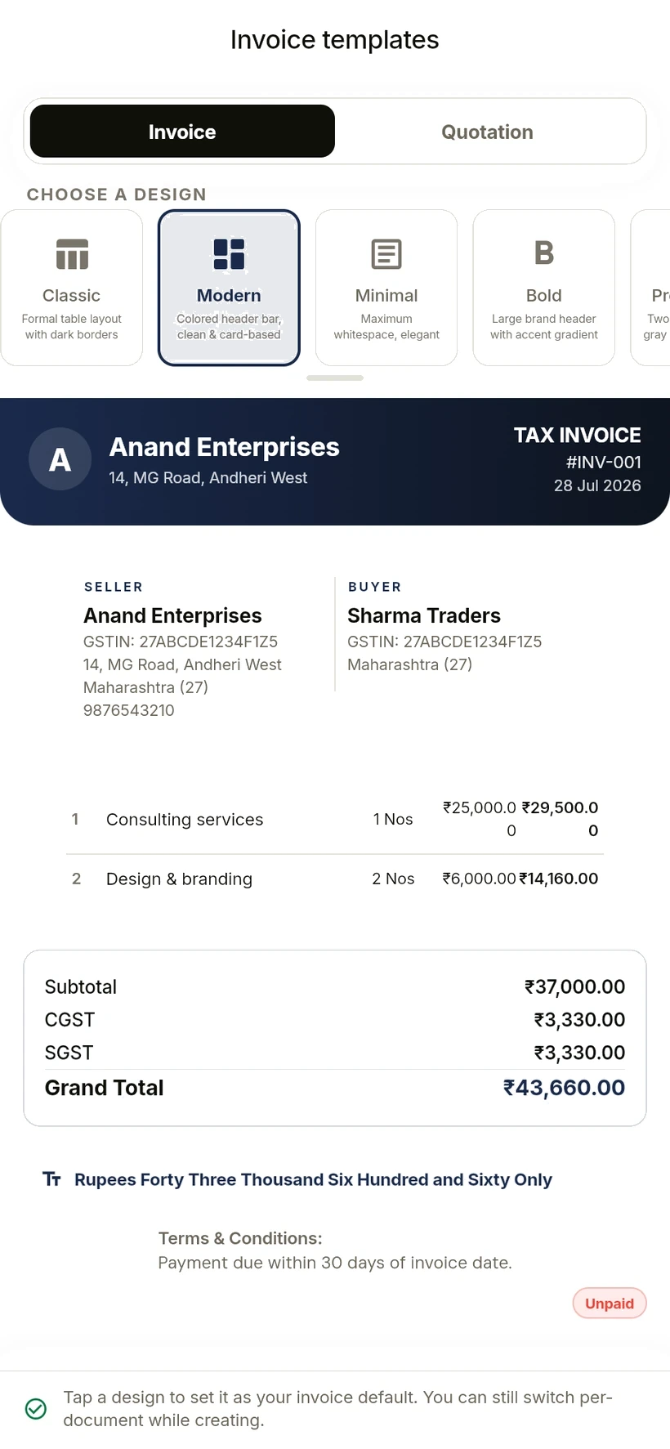Switch to the Quotation tab
This screenshot has height=1449, width=670.
(487, 131)
